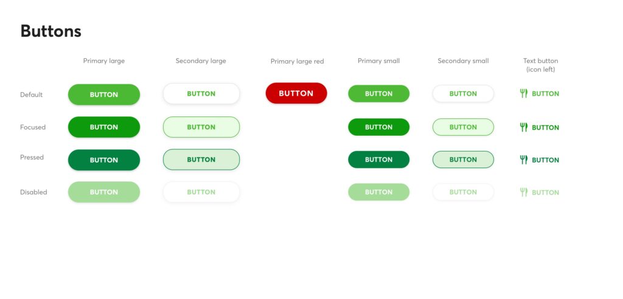Click the fork-knife icon in Focused text button

[x=523, y=127]
